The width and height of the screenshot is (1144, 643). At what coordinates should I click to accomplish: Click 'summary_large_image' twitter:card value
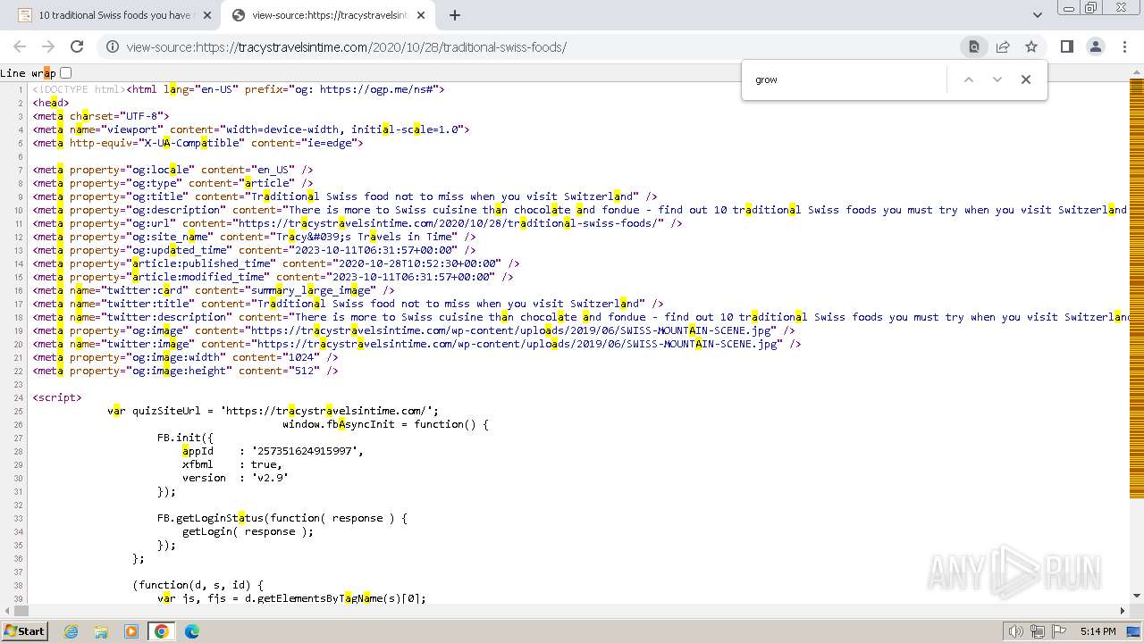(310, 290)
